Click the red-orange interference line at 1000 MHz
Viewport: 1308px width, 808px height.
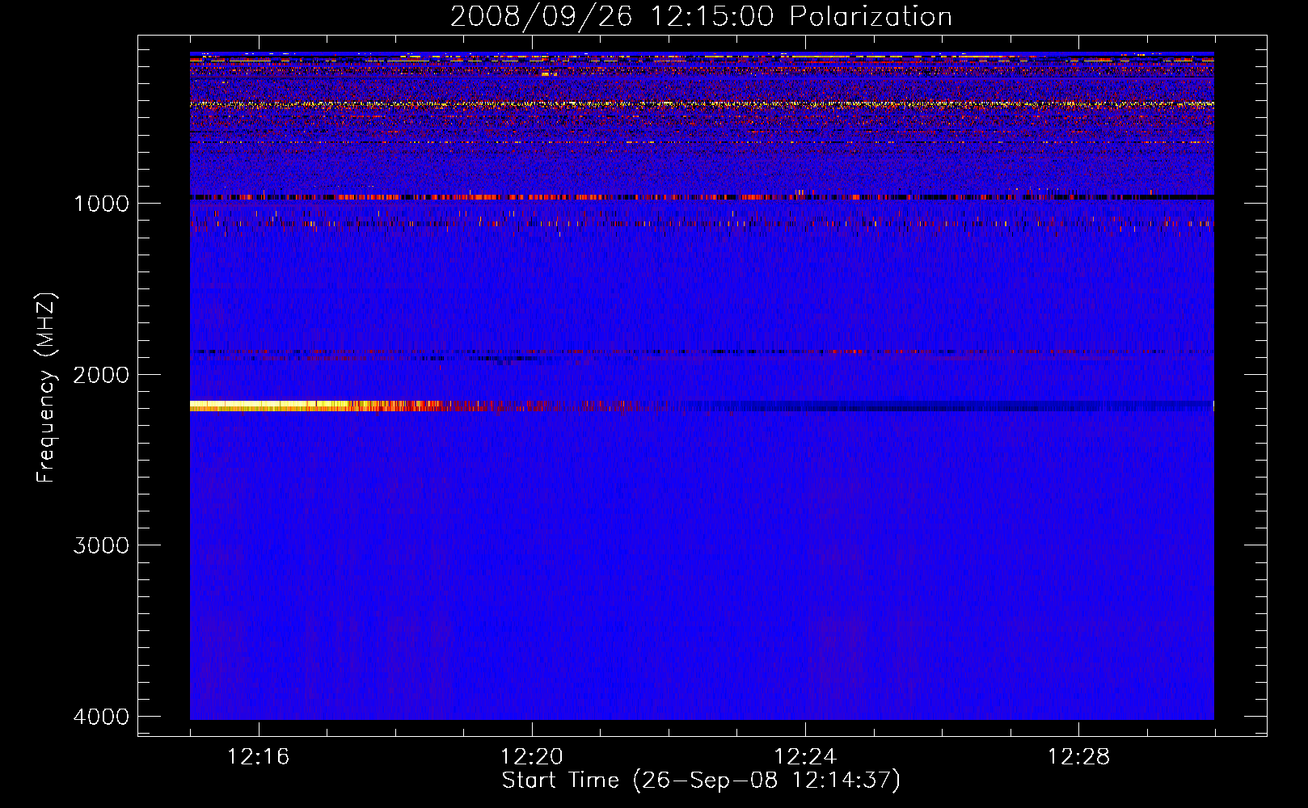click(x=702, y=196)
